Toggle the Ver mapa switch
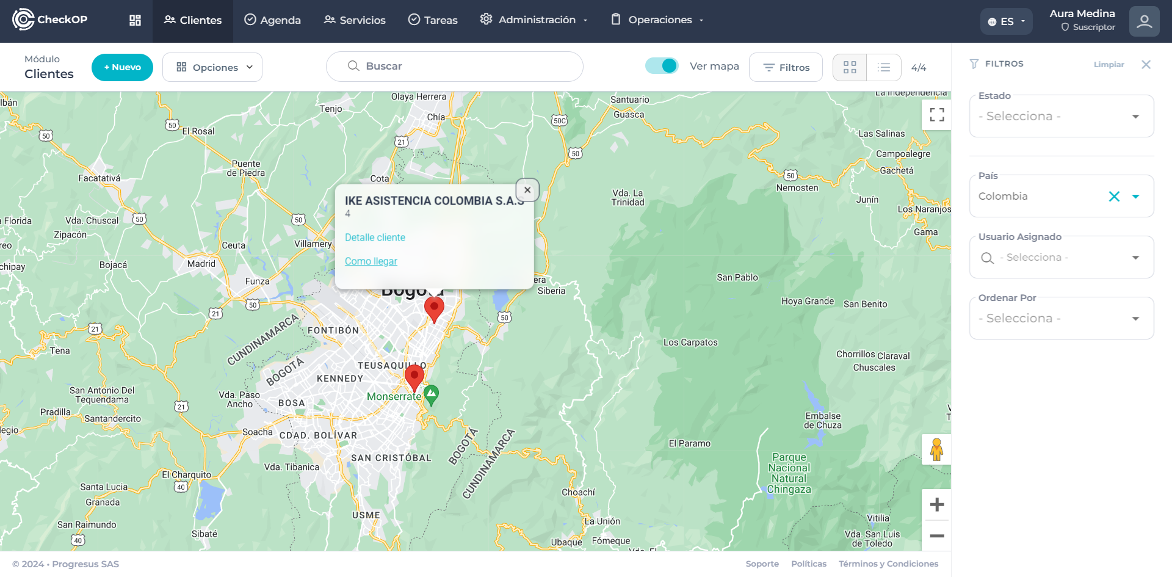This screenshot has height=577, width=1172. [x=662, y=66]
